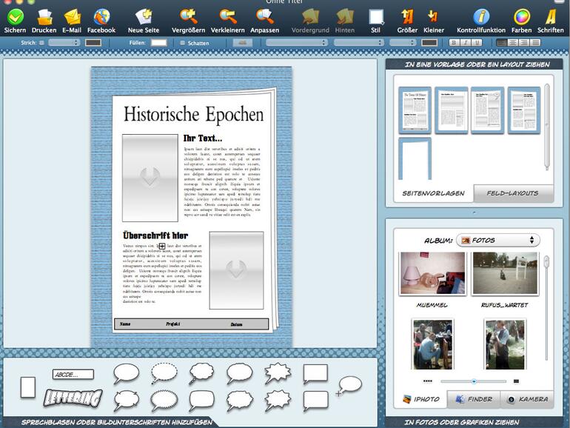This screenshot has height=428, width=570.
Task: Click the Füllen fill color swatch
Action: click(158, 43)
